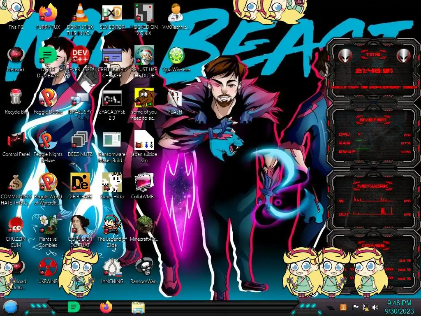Launch Peggle World of Warcraft shortcut

coord(48,189)
